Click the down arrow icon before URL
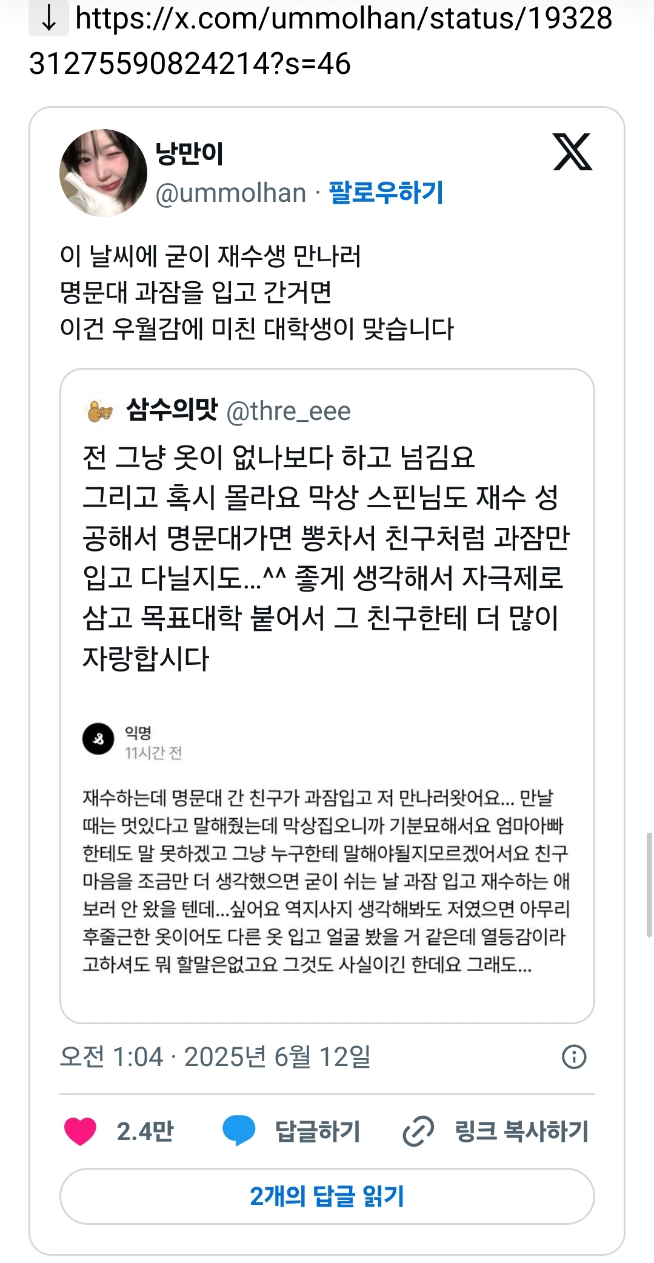Screen dimensions: 654x1263 (48, 19)
